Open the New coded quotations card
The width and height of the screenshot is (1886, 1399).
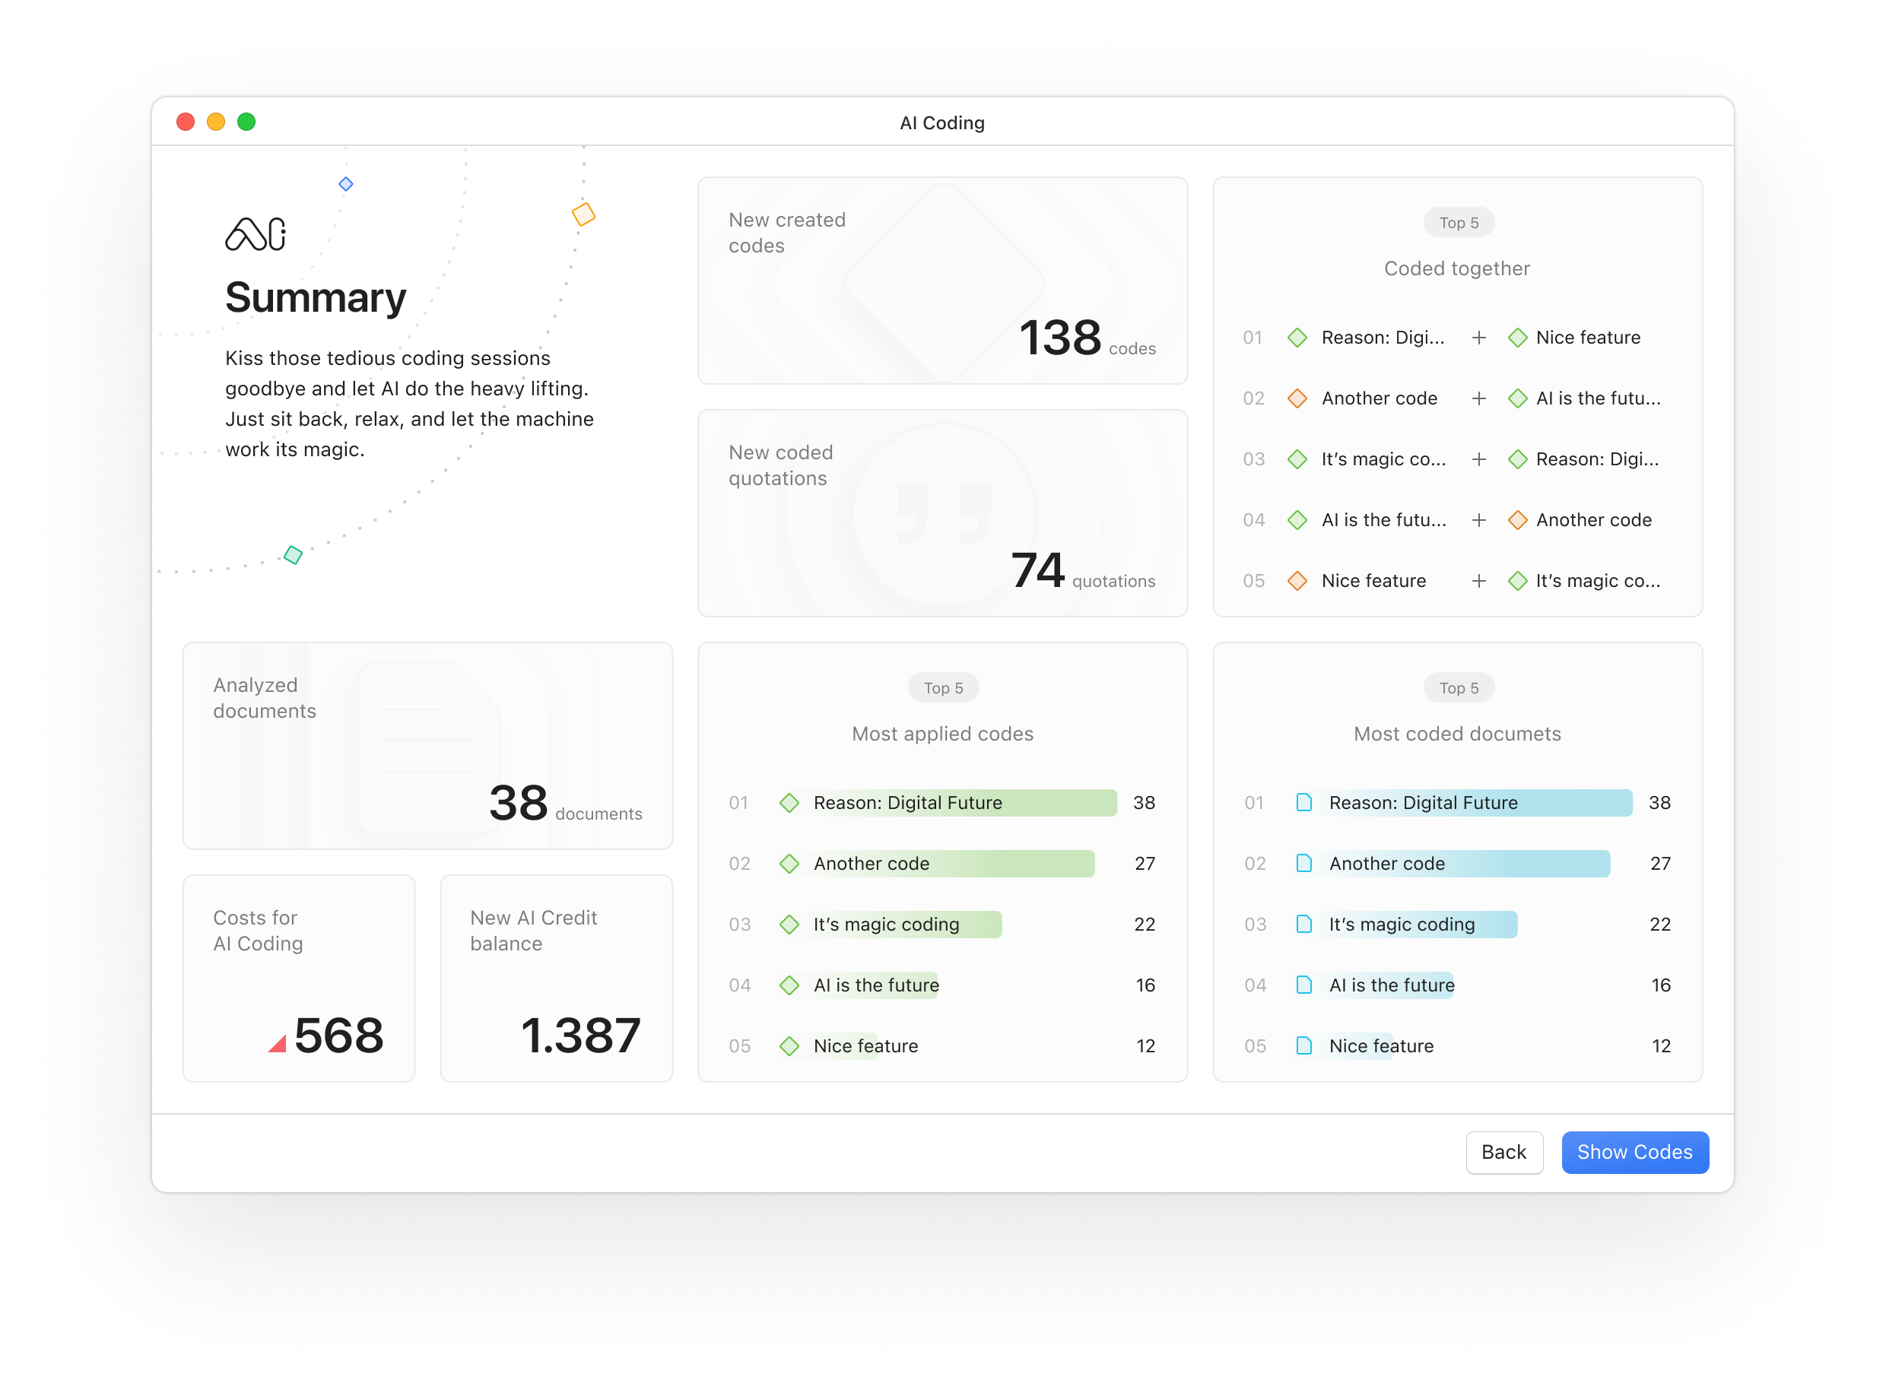click(941, 513)
